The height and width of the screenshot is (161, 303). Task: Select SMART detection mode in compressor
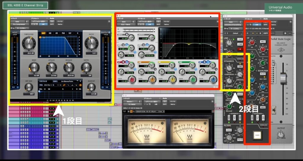44,33
